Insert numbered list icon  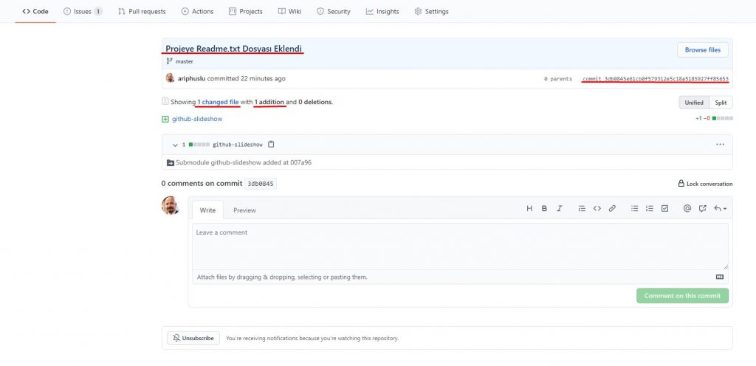650,209
